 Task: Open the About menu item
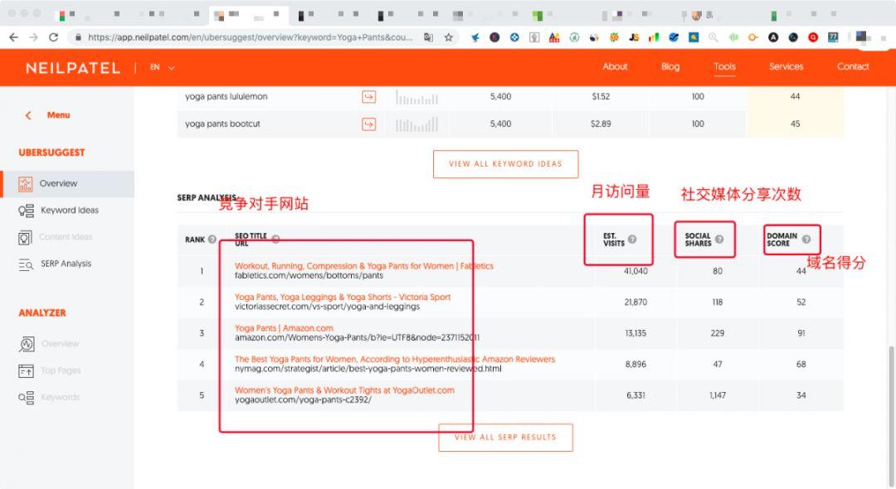pyautogui.click(x=615, y=66)
